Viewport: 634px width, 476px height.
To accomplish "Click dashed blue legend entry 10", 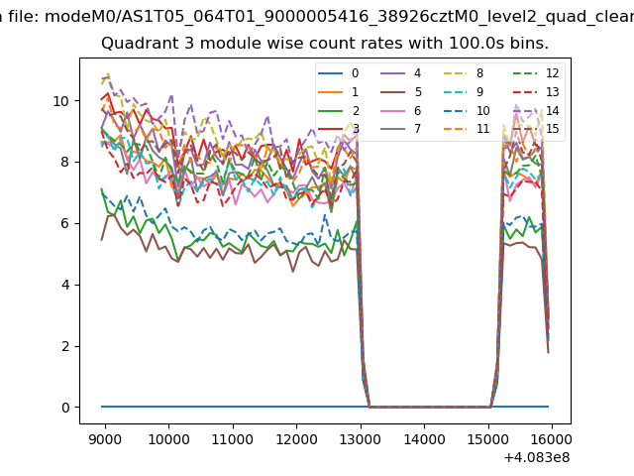I will [x=462, y=110].
